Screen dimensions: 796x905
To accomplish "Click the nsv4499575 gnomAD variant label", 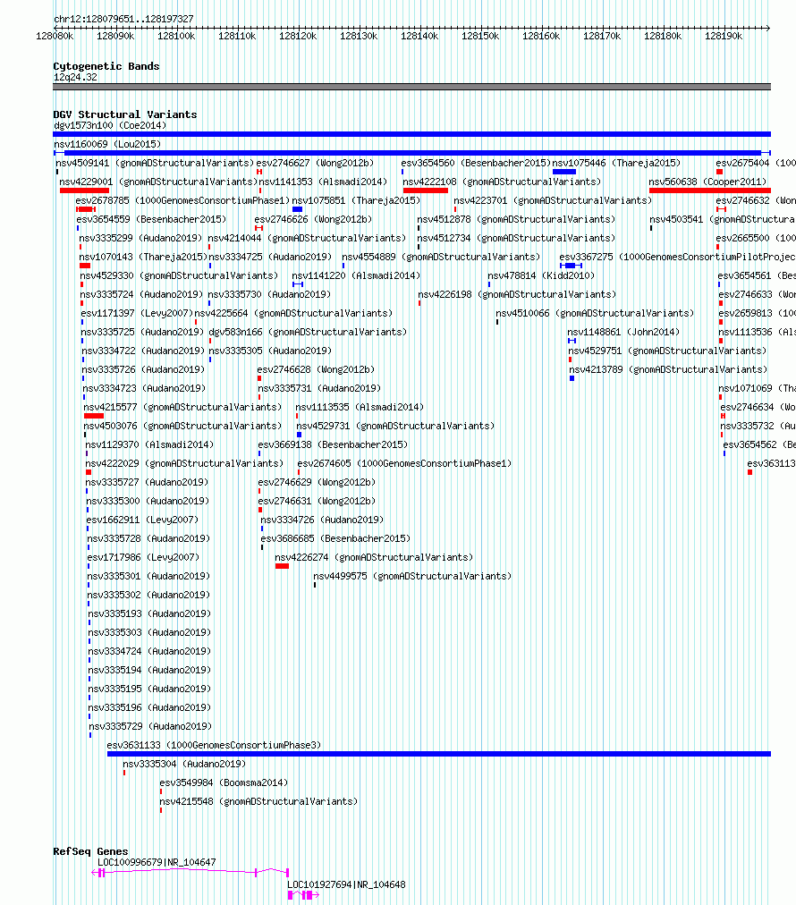I will [412, 576].
